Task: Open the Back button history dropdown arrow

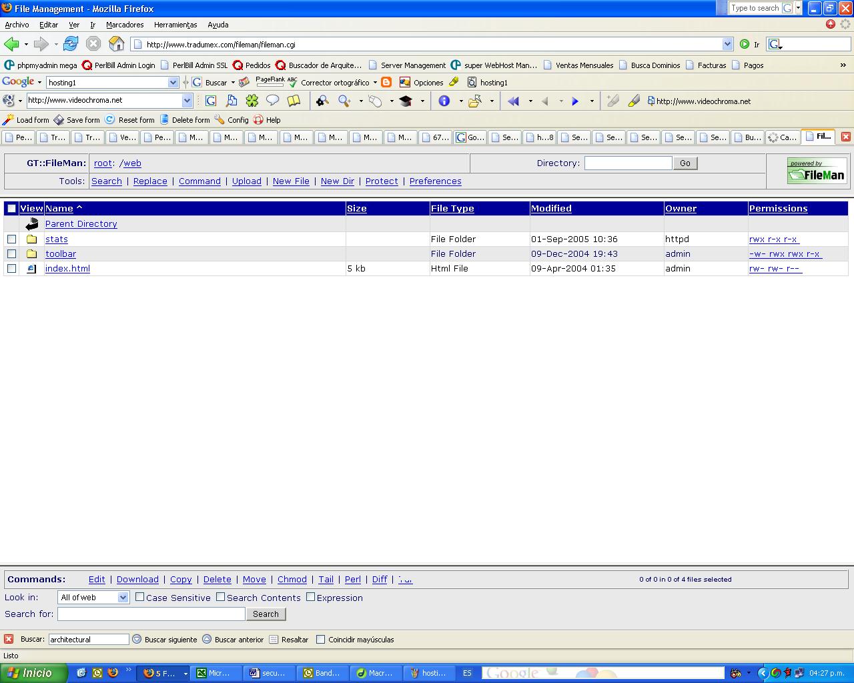Action: coord(26,45)
